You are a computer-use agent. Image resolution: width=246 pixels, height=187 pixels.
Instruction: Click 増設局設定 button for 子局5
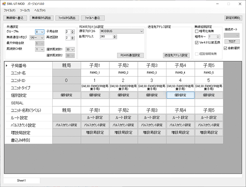pos(209,132)
